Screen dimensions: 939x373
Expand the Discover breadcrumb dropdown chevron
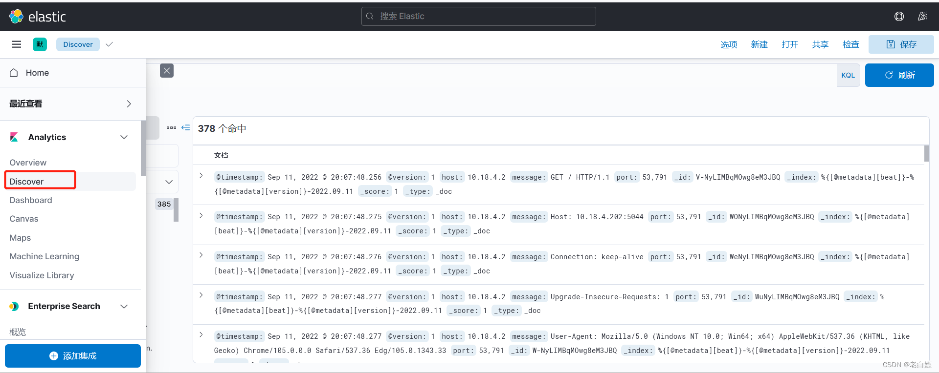[110, 44]
